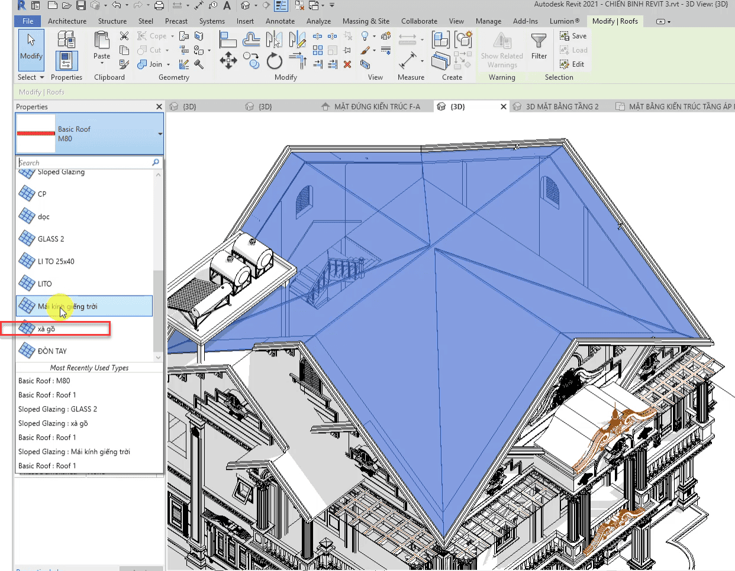Open the Join geometry dropdown arrow
The height and width of the screenshot is (571, 735).
[168, 64]
